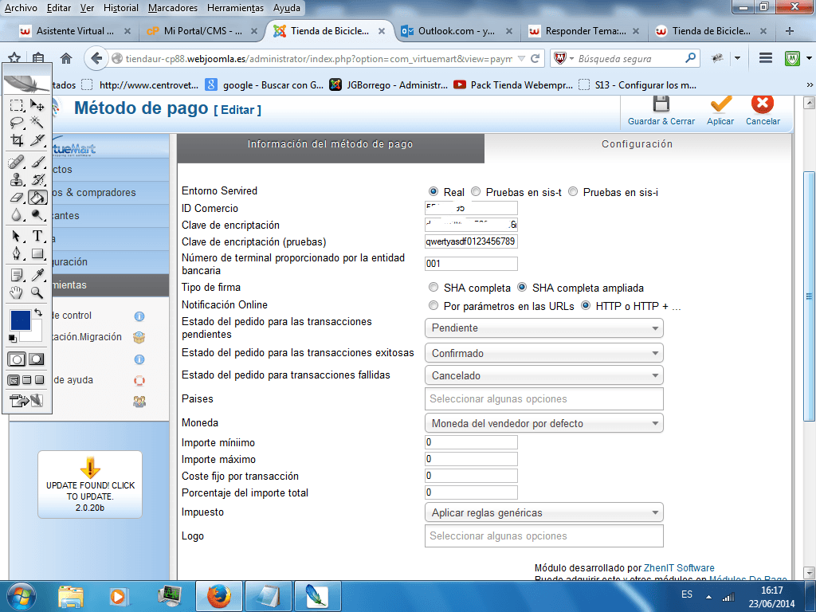Swap foreground and background colors

click(x=38, y=312)
